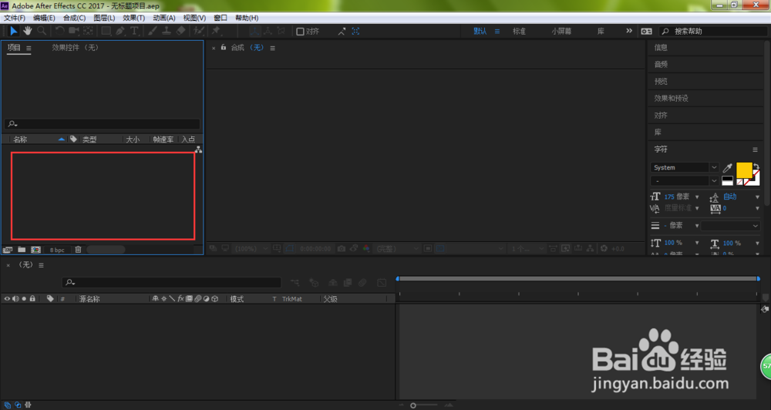Viewport: 771px width, 410px height.
Task: Click the snapshot camera icon in viewer
Action: click(342, 249)
